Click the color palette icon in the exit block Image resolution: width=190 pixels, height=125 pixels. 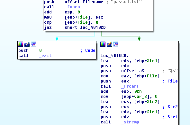click(x=21, y=44)
